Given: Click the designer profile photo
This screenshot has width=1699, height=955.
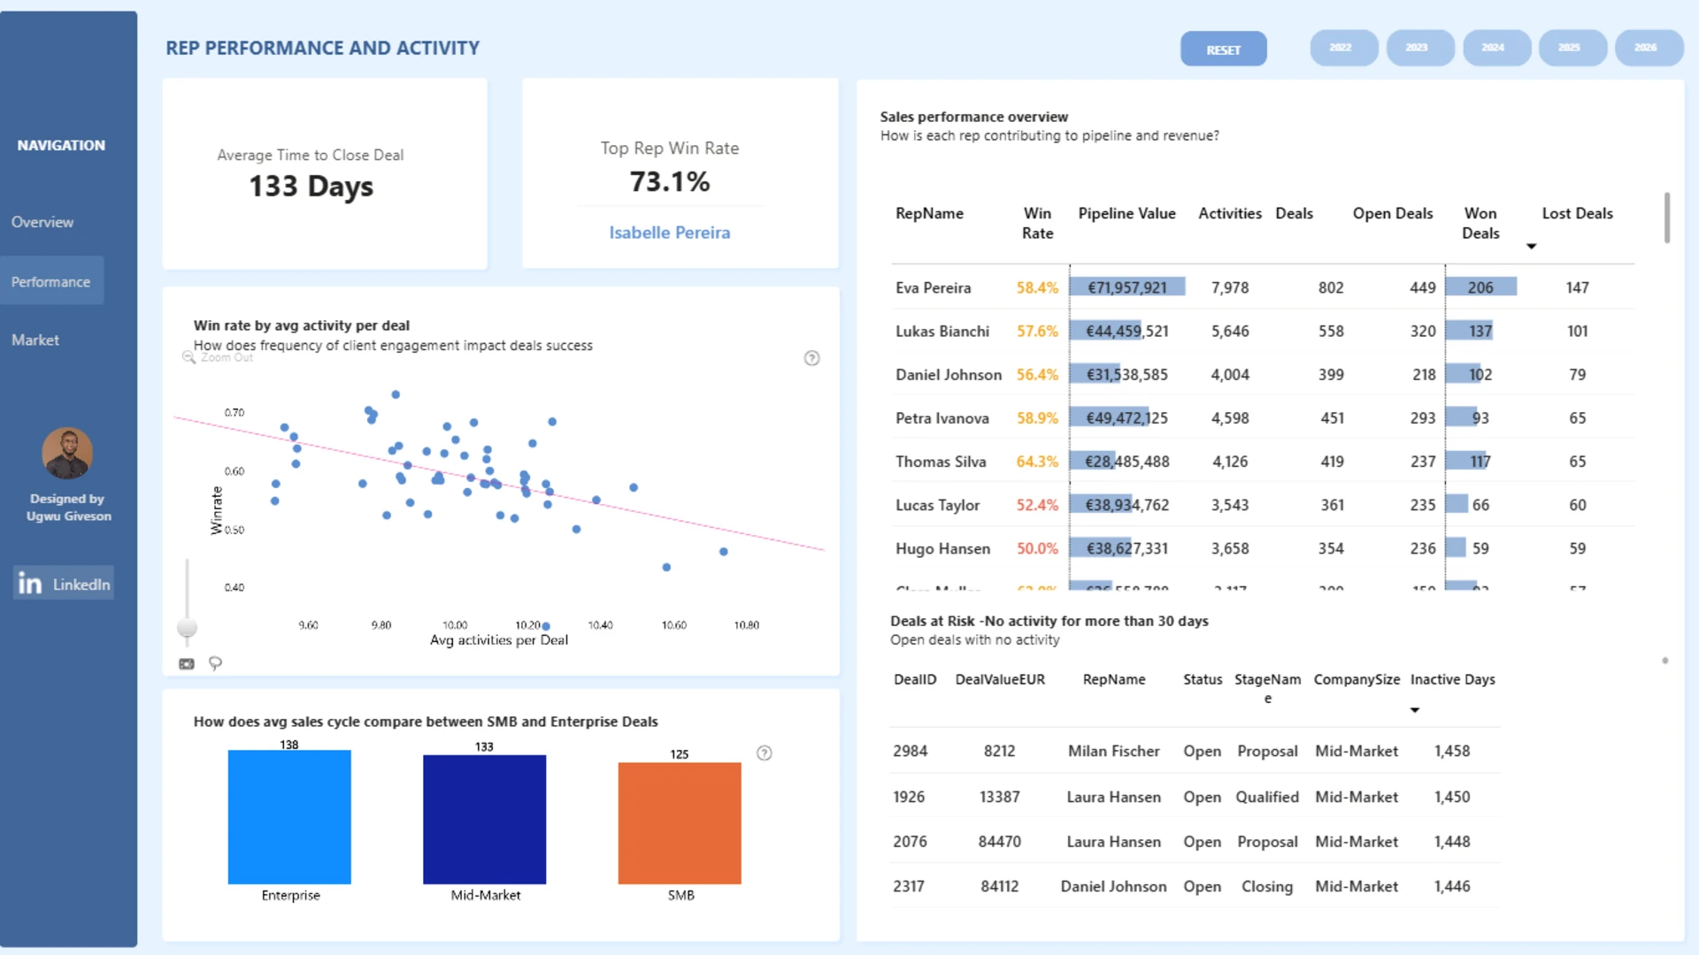Looking at the screenshot, I should [67, 454].
